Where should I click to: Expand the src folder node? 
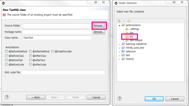pos(123,37)
